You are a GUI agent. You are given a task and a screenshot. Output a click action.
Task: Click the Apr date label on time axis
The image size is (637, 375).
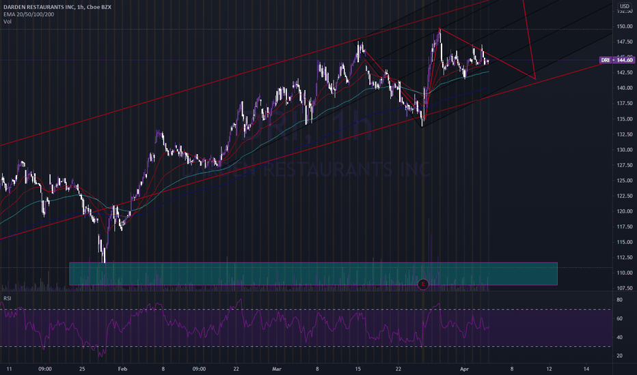click(x=464, y=369)
